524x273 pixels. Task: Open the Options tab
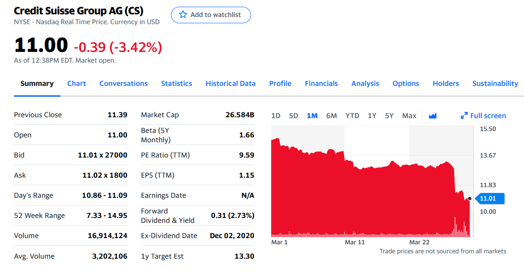tap(406, 84)
